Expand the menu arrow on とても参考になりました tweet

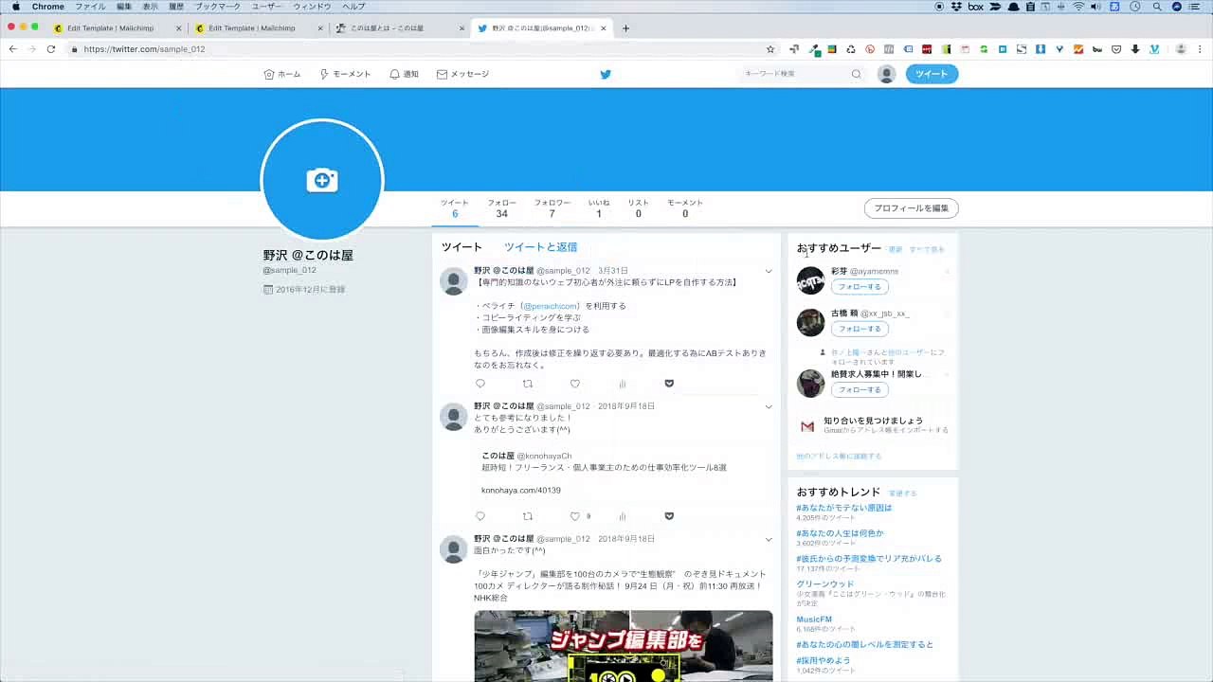(x=769, y=406)
